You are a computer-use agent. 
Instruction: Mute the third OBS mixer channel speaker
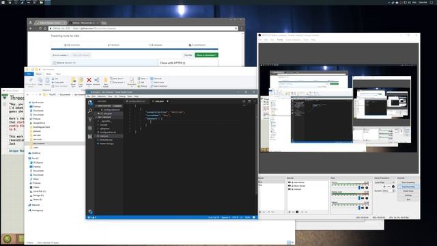point(363,208)
